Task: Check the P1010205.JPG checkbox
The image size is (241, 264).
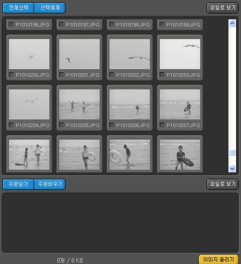Action: pos(61,125)
